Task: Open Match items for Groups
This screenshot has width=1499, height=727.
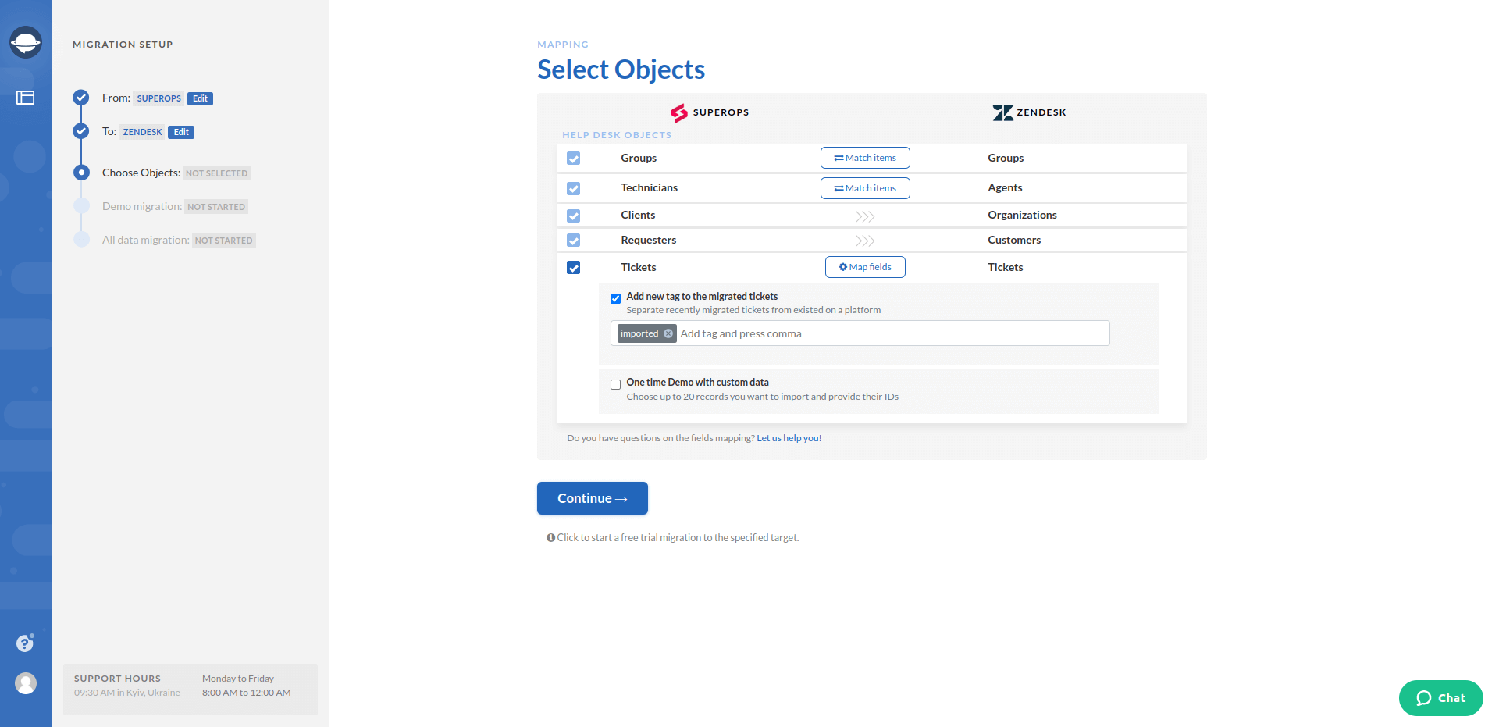Action: coord(865,158)
